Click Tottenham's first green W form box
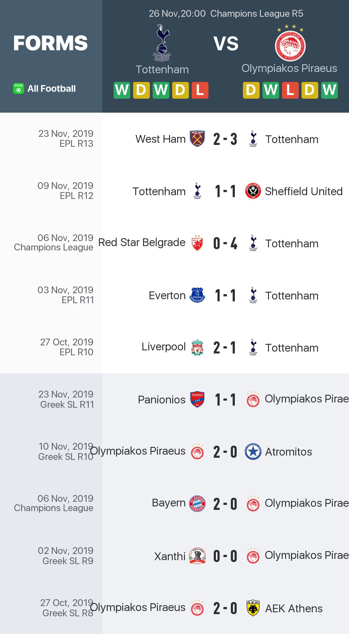This screenshot has width=349, height=634. [122, 90]
